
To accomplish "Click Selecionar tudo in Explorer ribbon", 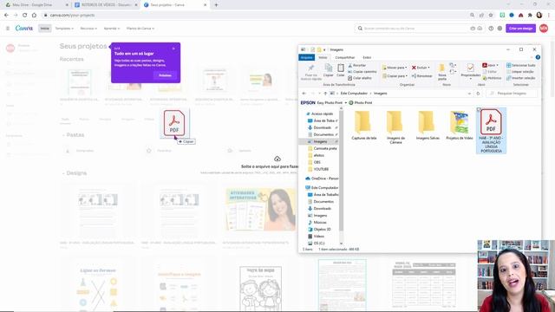I will pos(520,65).
